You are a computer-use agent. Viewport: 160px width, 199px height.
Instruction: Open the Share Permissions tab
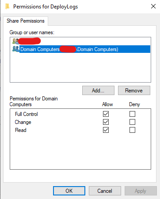click(26, 21)
